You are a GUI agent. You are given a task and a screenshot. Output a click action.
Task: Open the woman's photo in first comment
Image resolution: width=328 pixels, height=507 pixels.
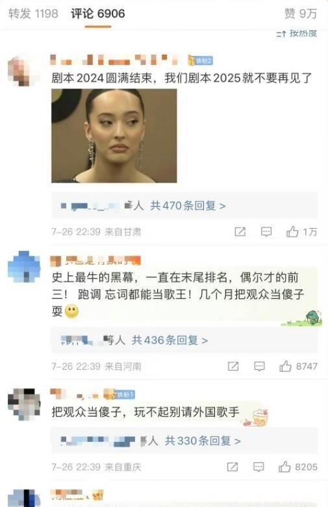[x=114, y=136]
